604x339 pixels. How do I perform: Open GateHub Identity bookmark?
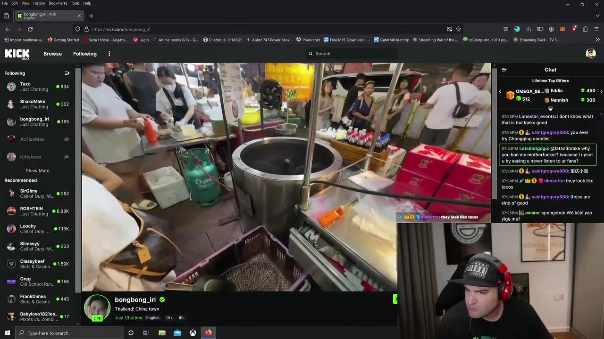(391, 40)
